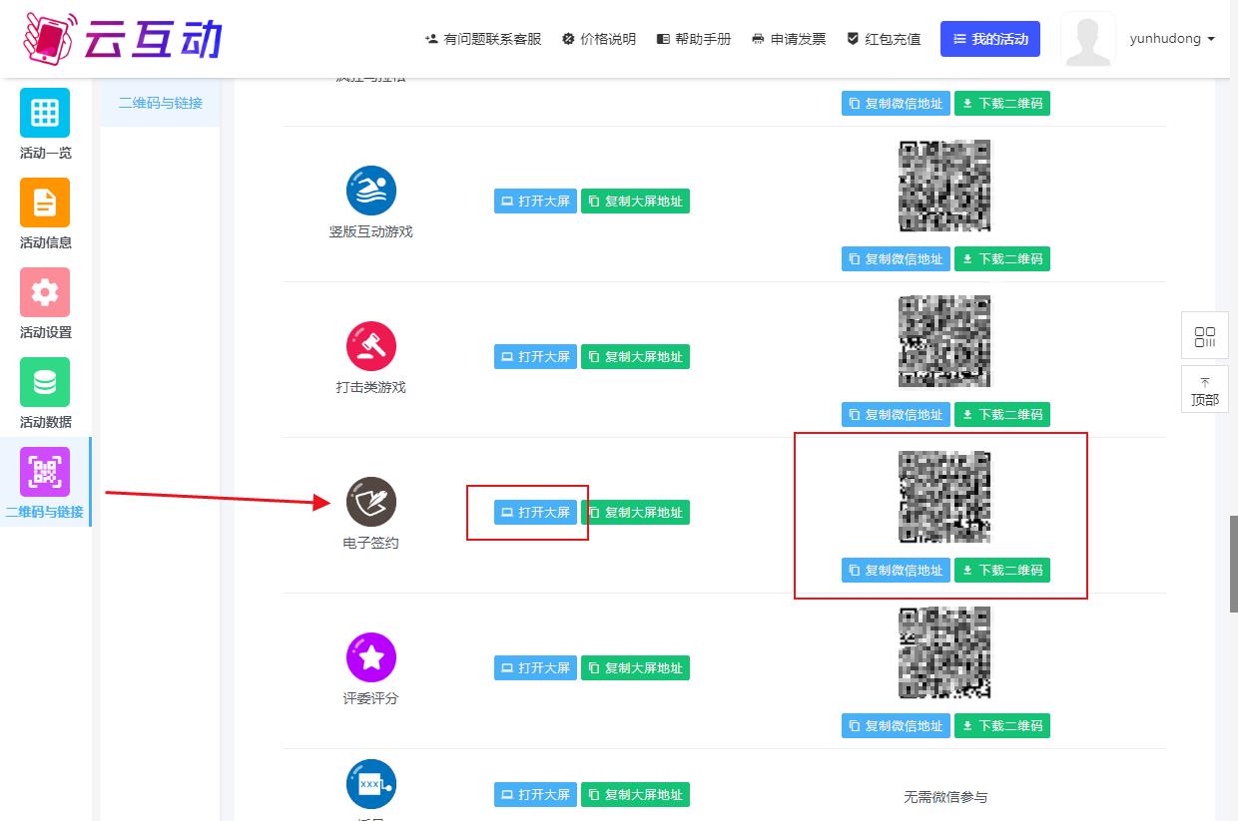Click the 二维码与链接 QR sidebar icon
This screenshot has height=821, width=1238.
click(45, 472)
